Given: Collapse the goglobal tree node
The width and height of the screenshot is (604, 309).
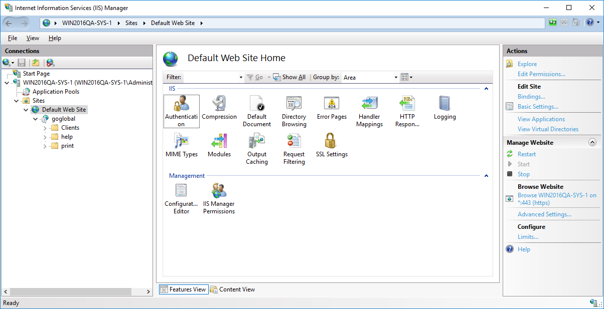Looking at the screenshot, I should tap(35, 119).
